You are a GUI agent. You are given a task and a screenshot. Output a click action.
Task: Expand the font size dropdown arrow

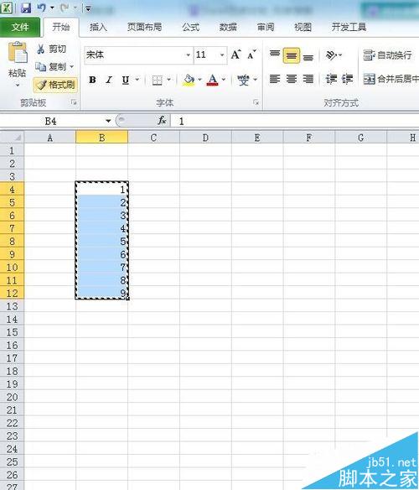(x=222, y=55)
